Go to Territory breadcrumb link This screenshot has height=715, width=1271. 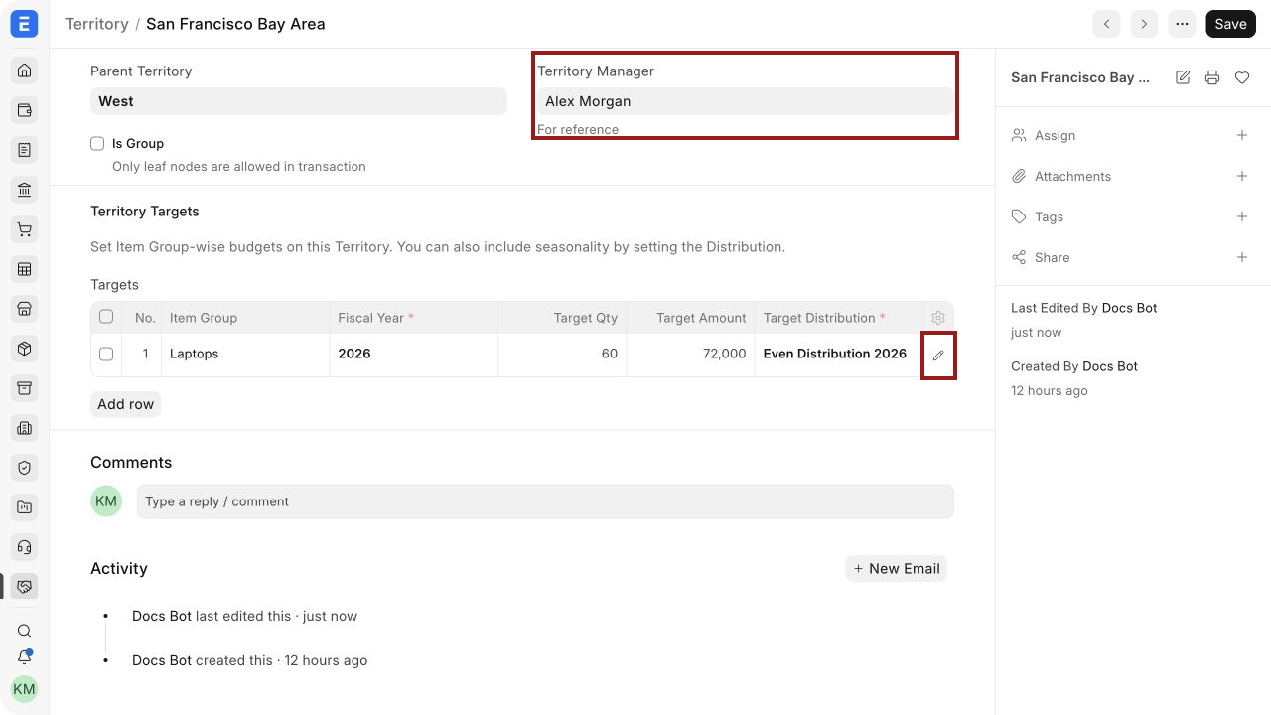[96, 24]
